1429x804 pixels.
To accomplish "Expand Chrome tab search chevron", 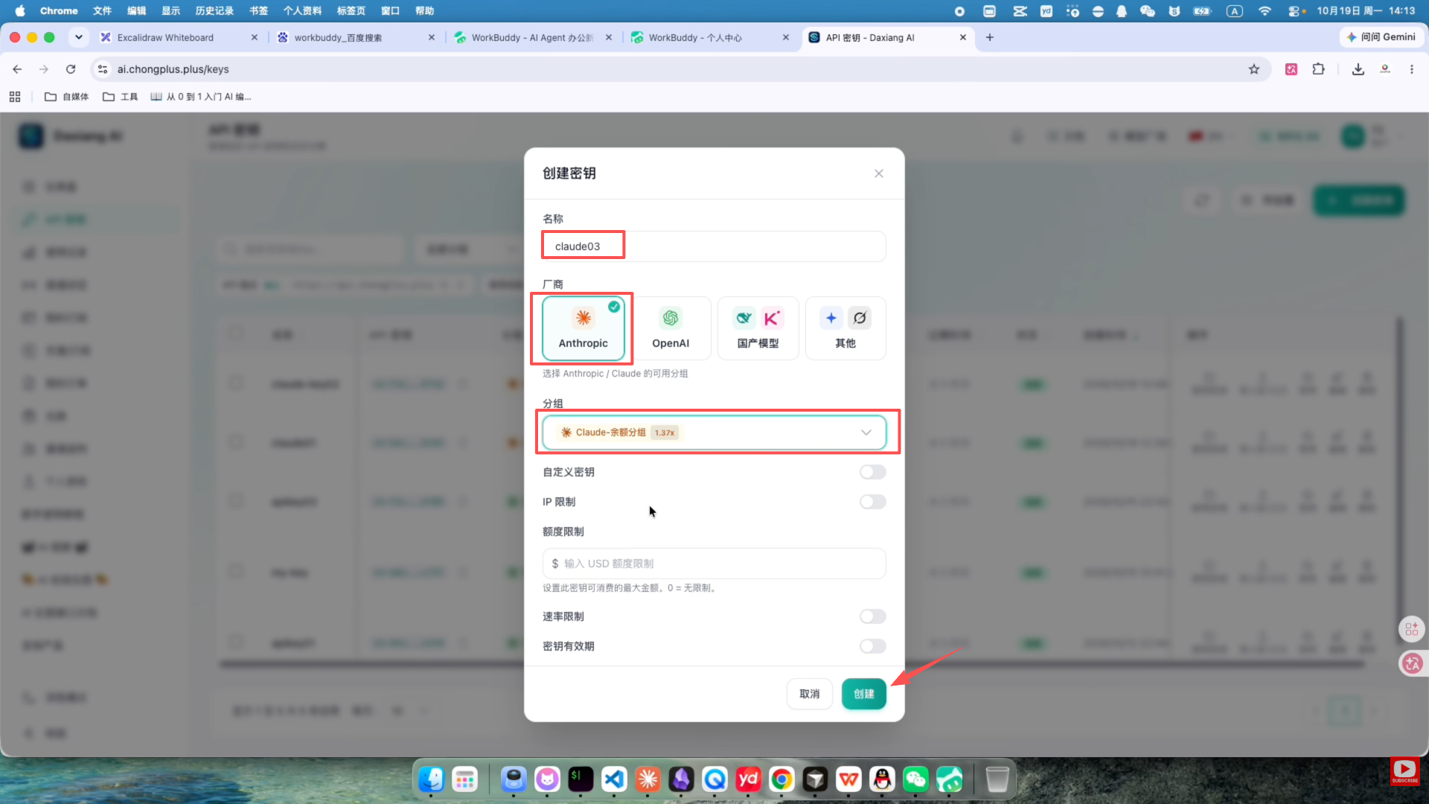I will pyautogui.click(x=79, y=37).
